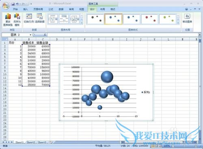Image resolution: width=203 pixels, height=149 pixels.
Task: Open the Page Layout (页面布局) tab
Action: tap(38, 9)
